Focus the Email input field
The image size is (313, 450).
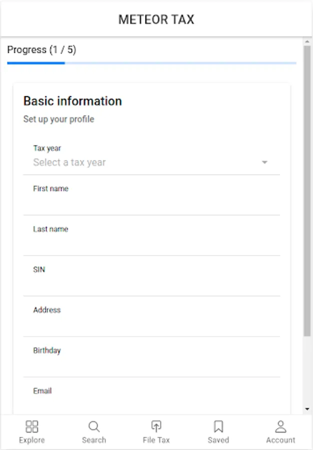tap(151, 404)
